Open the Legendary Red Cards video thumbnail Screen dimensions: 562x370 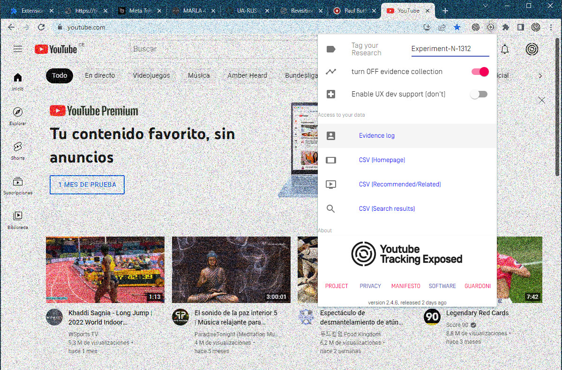(519, 269)
